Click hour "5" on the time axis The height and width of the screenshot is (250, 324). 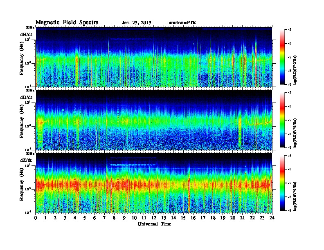click(x=85, y=218)
